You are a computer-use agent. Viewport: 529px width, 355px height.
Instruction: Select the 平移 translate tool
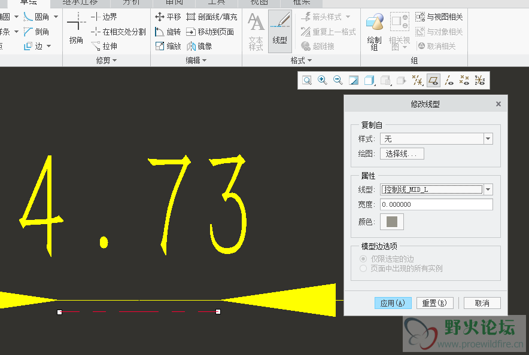click(168, 17)
